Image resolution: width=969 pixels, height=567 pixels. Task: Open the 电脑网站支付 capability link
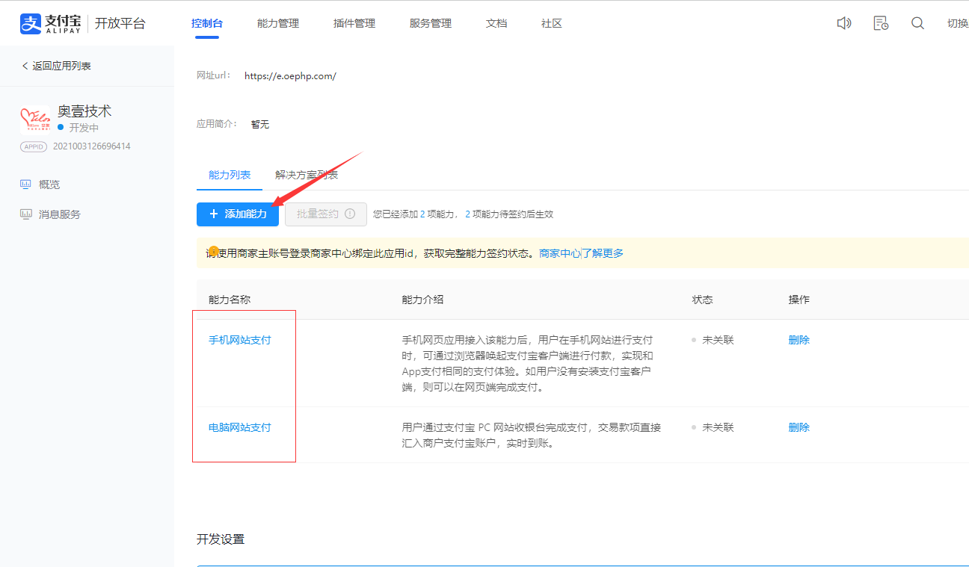tap(240, 427)
